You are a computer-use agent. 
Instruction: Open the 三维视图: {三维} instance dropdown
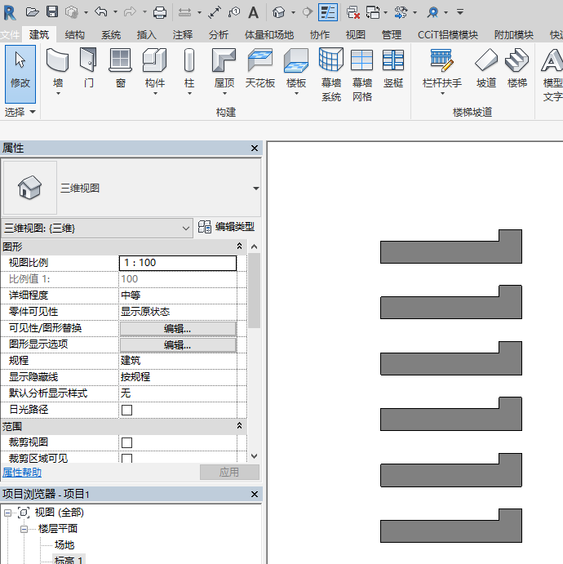click(x=97, y=228)
